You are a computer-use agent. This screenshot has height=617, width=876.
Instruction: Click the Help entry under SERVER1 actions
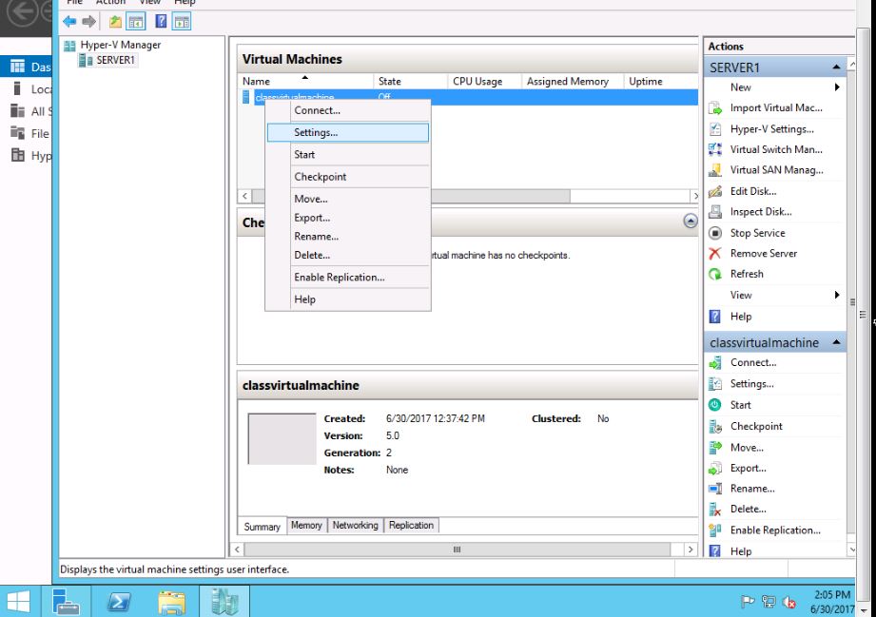[741, 317]
